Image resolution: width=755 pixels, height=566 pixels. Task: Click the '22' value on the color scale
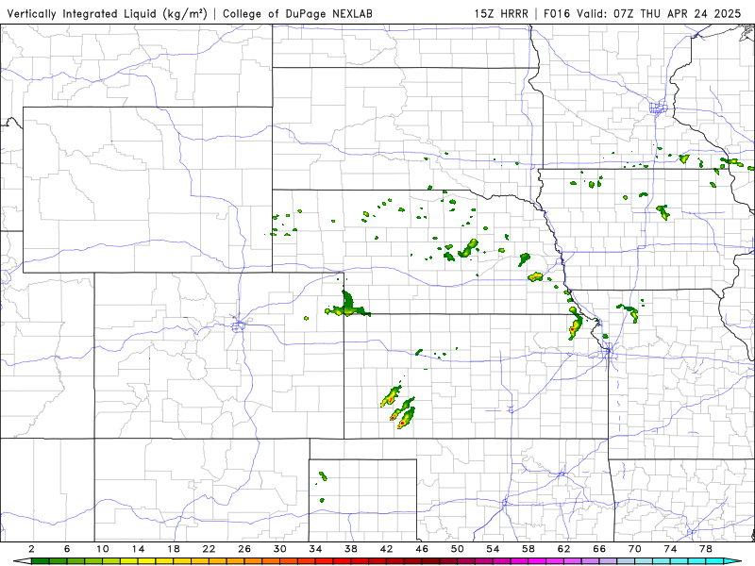(209, 549)
